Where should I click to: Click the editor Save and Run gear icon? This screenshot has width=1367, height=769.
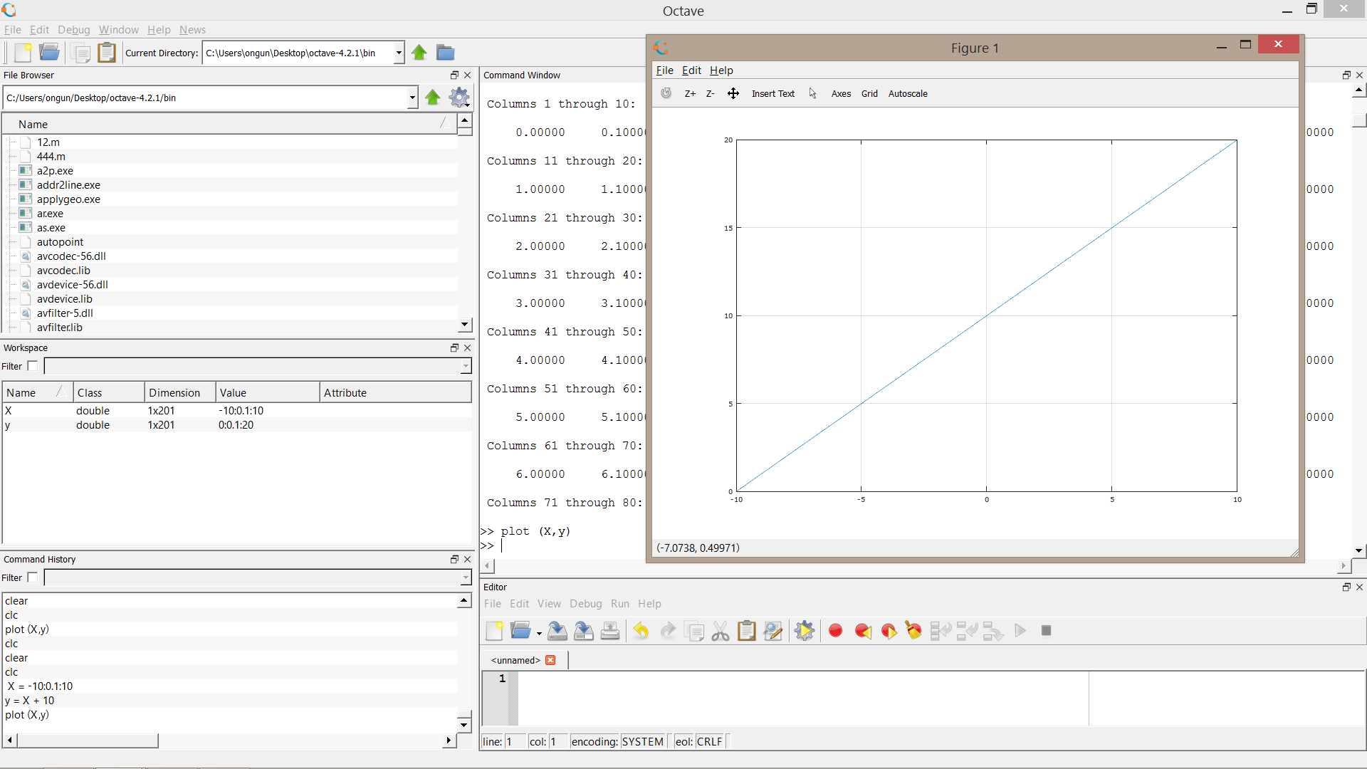[804, 631]
